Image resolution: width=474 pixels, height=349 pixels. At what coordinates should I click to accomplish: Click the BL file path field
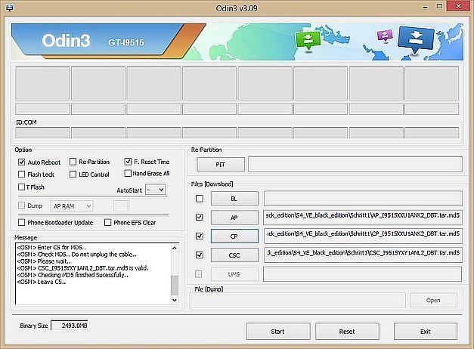tap(363, 199)
